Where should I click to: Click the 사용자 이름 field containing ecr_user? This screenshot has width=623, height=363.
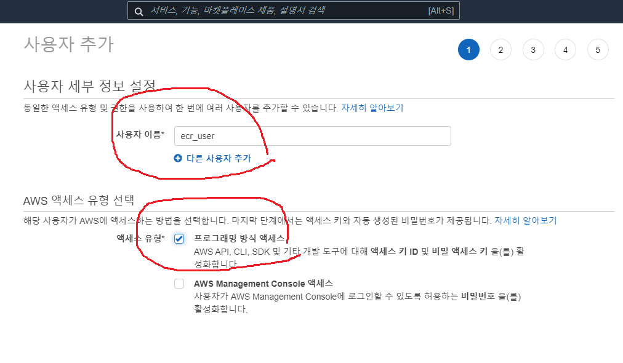[312, 136]
